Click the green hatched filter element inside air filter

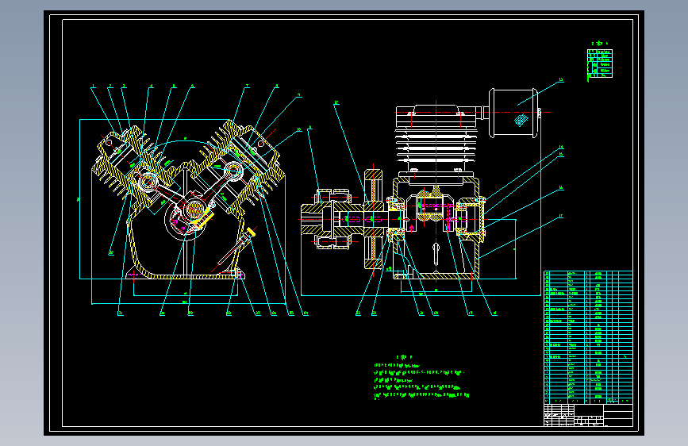[x=521, y=119]
